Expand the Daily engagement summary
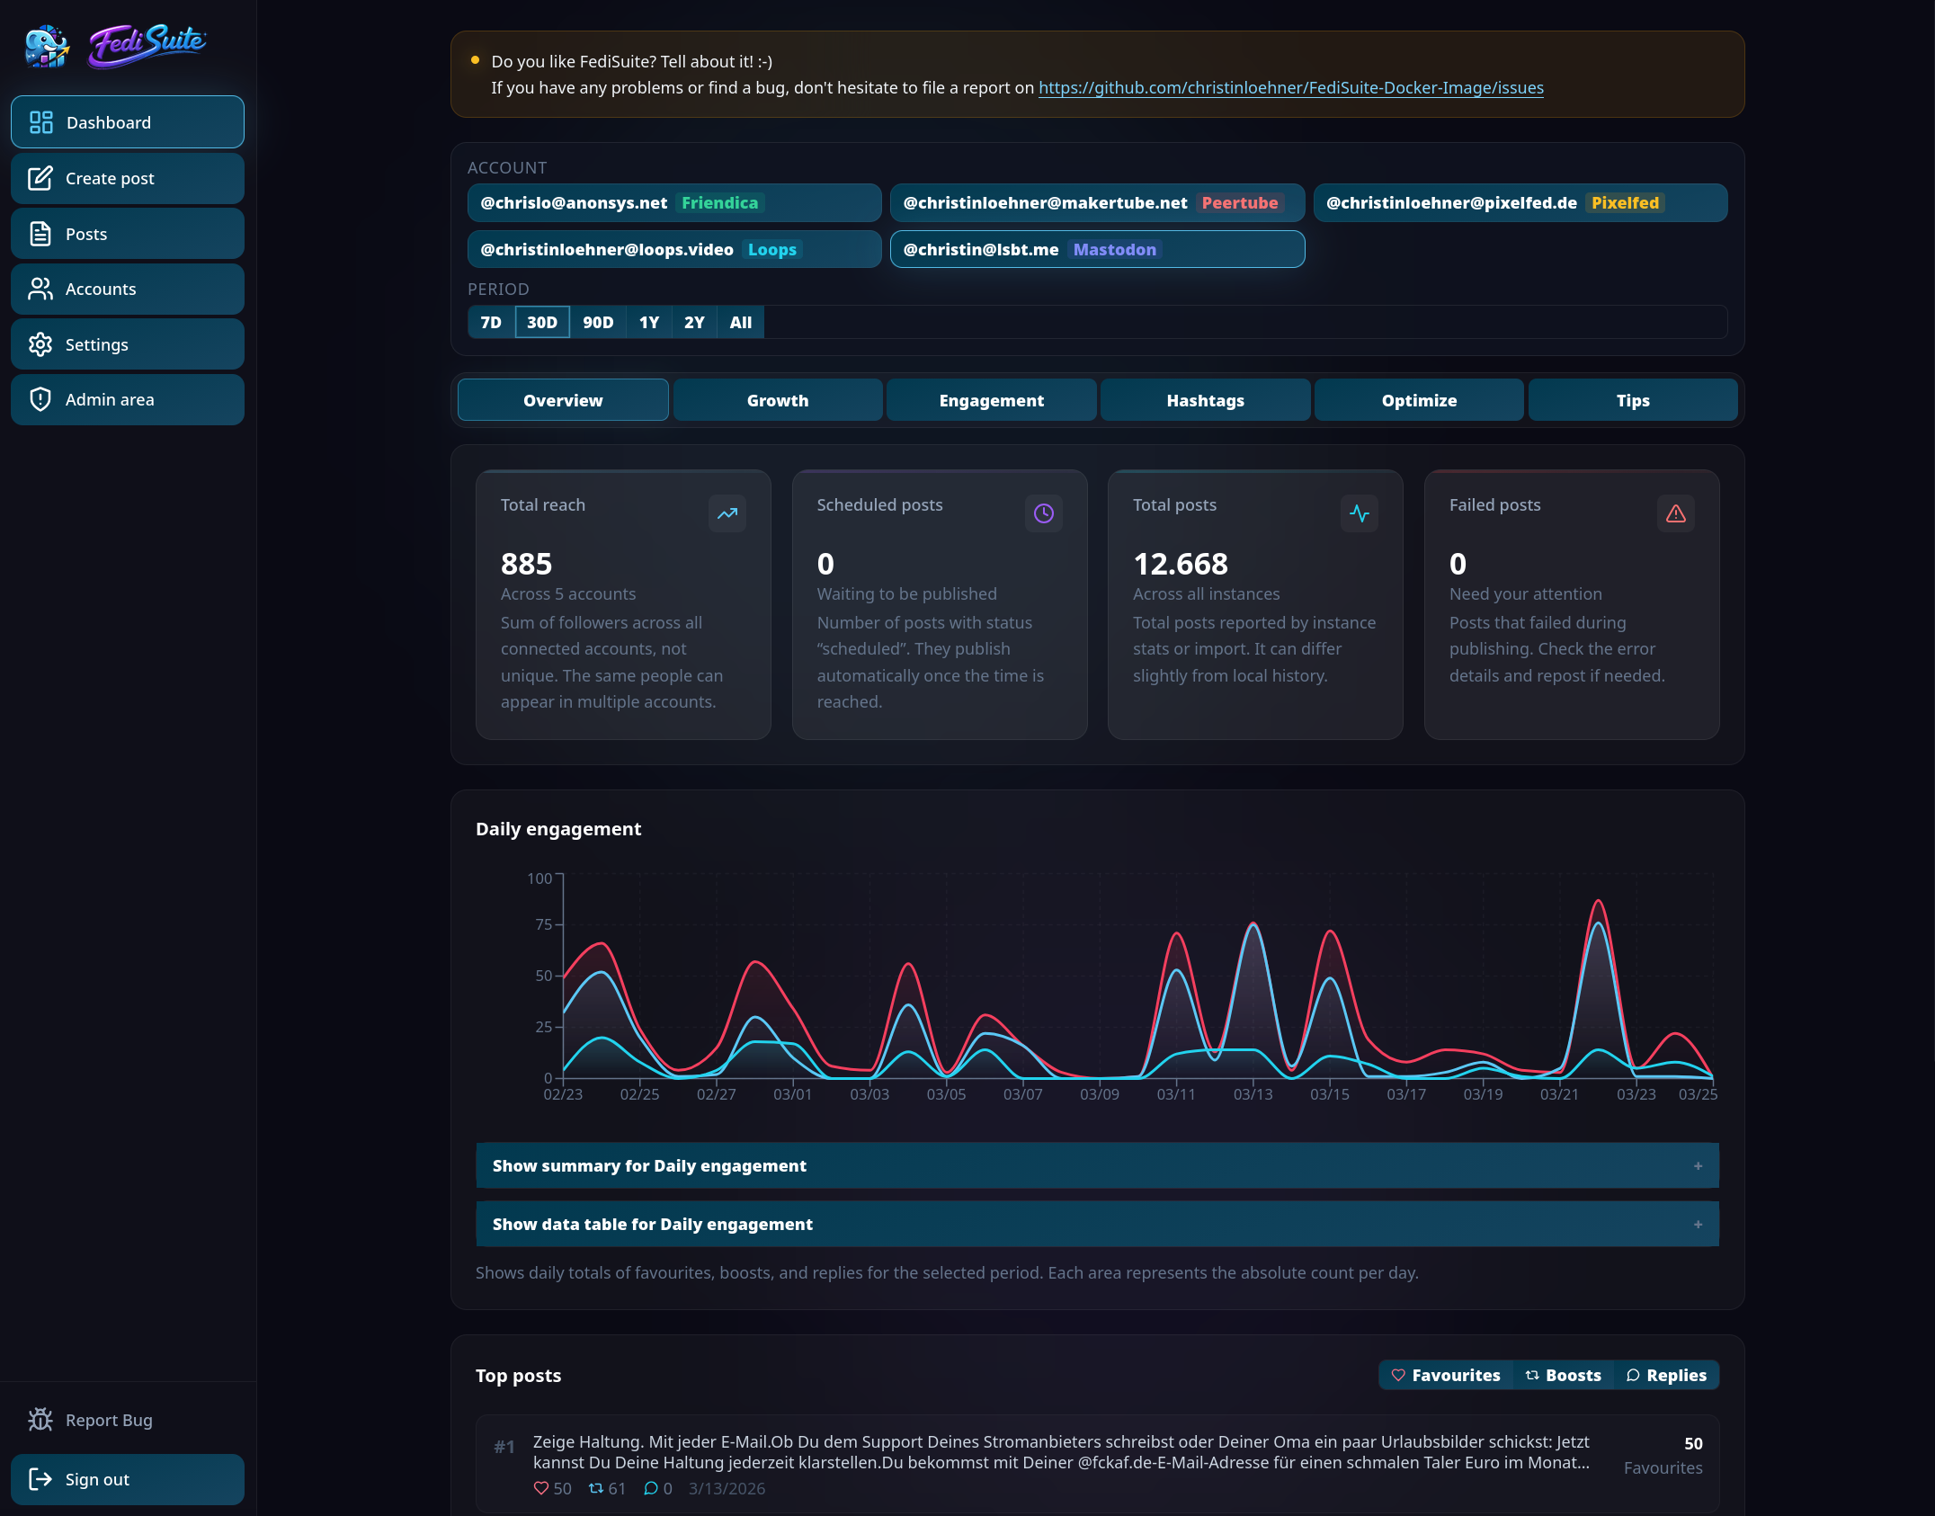 1097,1165
